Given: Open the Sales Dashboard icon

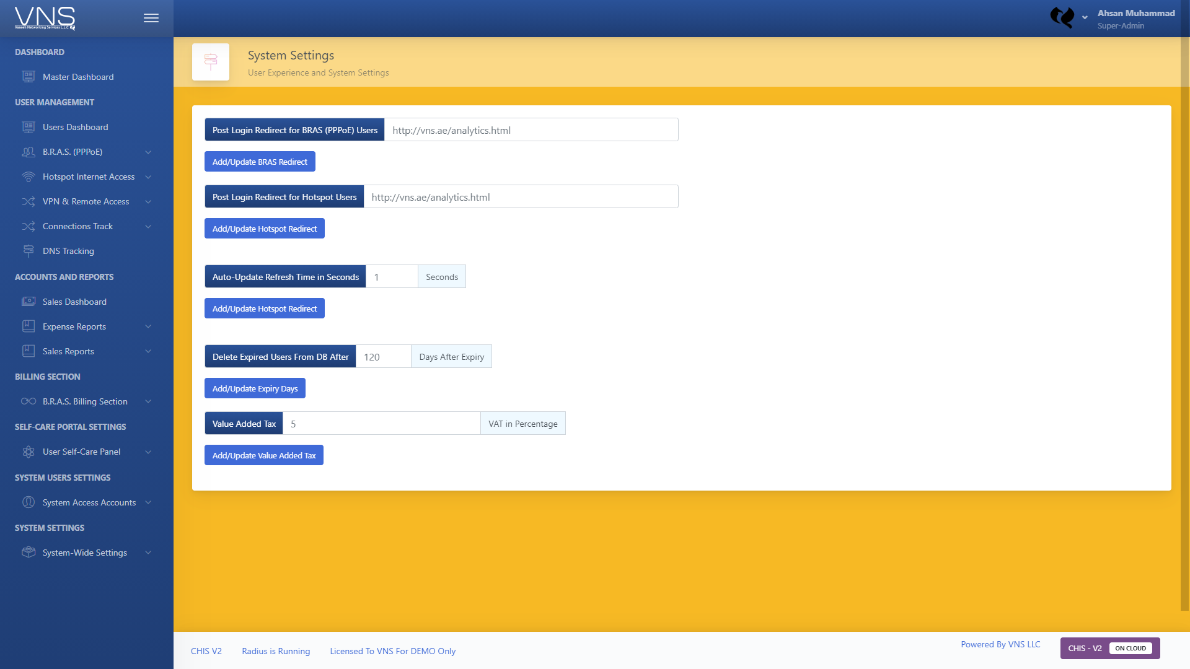Looking at the screenshot, I should (29, 302).
